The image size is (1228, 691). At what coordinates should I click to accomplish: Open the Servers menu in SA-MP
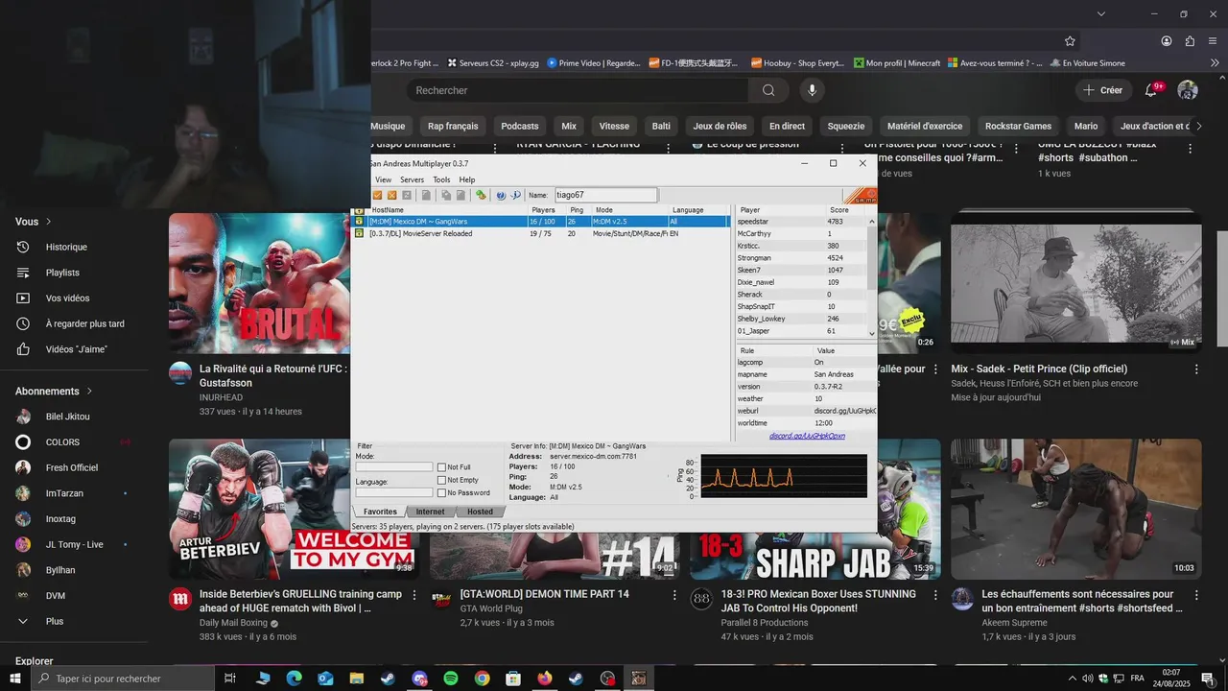(x=412, y=179)
